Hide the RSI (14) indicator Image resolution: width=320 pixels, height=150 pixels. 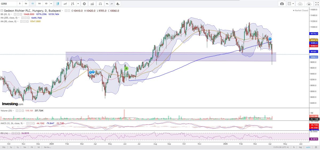tap(13, 133)
